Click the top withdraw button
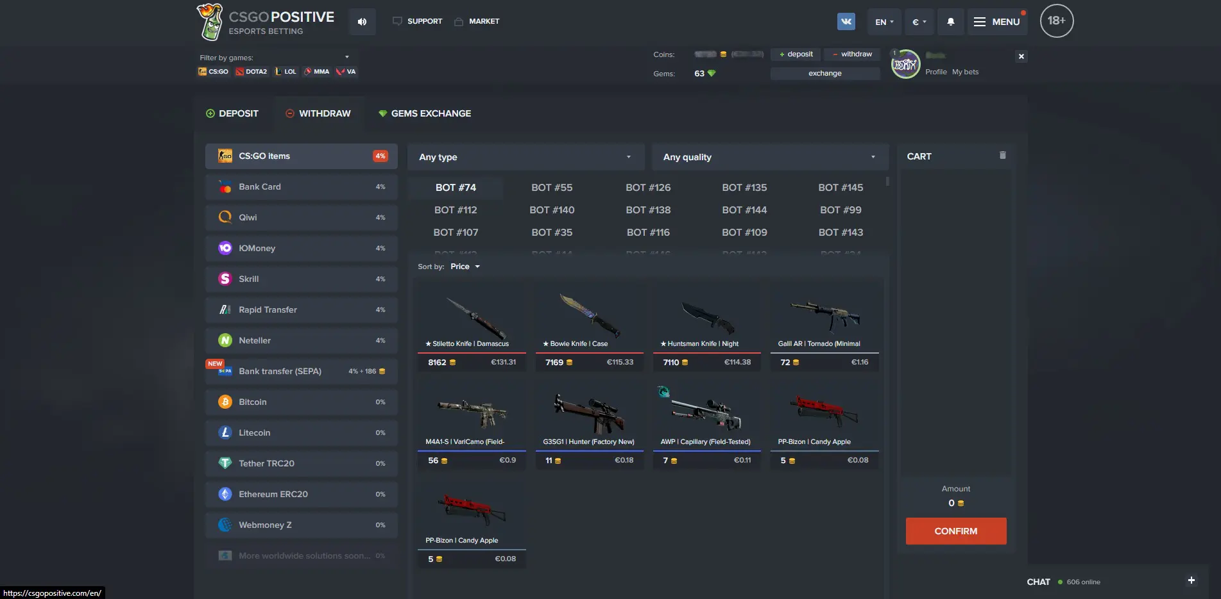This screenshot has width=1221, height=599. click(x=852, y=54)
